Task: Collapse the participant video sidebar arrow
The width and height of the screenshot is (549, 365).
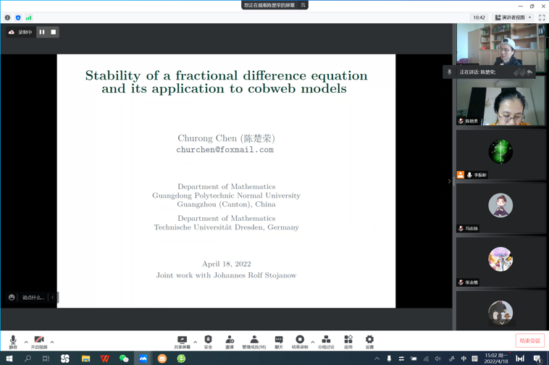Action: (449, 181)
